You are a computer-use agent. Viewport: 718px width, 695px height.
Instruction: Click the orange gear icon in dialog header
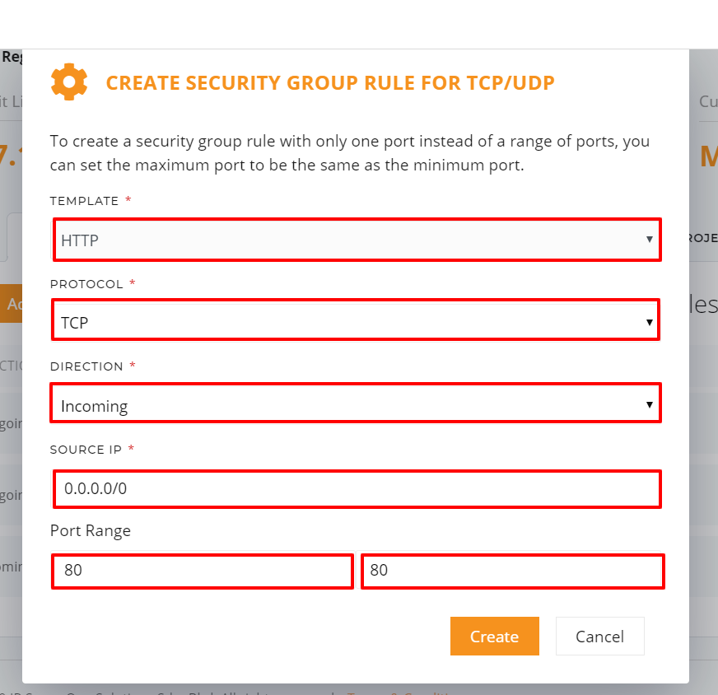69,82
